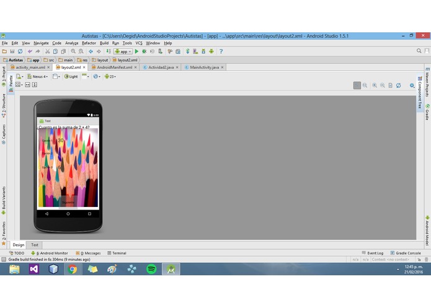Open the Gradle Console panel
431x307 pixels.
pos(406,253)
